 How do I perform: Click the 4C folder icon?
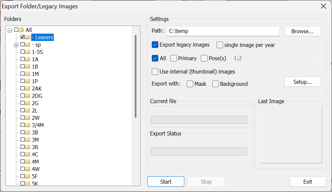coord(28,154)
